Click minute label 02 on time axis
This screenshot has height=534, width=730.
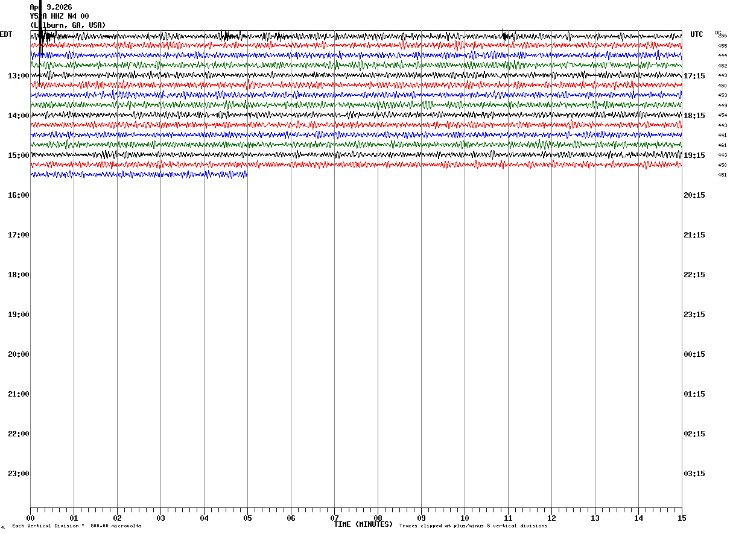point(117,518)
